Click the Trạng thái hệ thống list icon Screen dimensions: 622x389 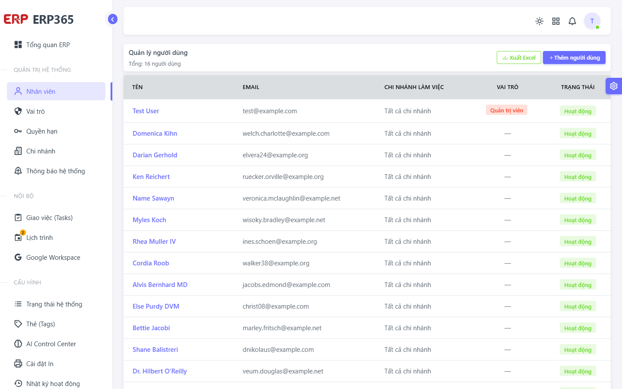click(18, 304)
